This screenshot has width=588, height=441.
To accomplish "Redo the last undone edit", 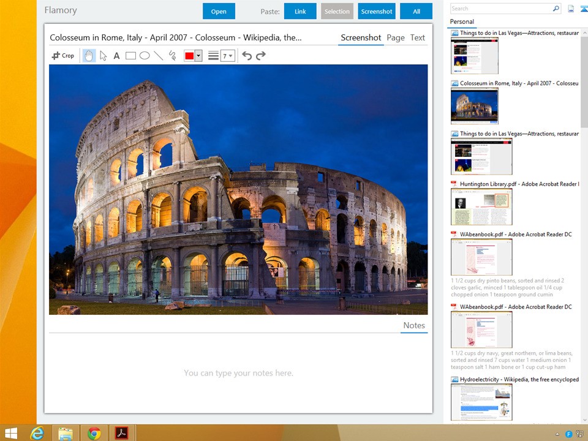I will (x=261, y=56).
